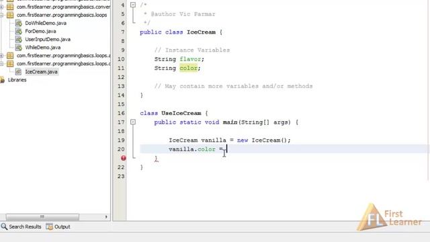430x242 pixels.
Task: Click ForDemo.java file icon
Action: pyautogui.click(x=18, y=32)
